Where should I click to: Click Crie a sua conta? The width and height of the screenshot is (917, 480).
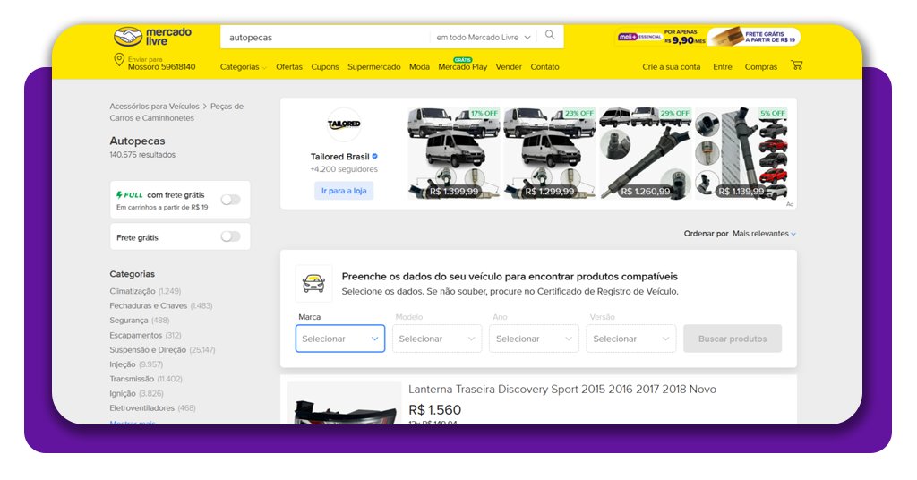pyautogui.click(x=671, y=67)
